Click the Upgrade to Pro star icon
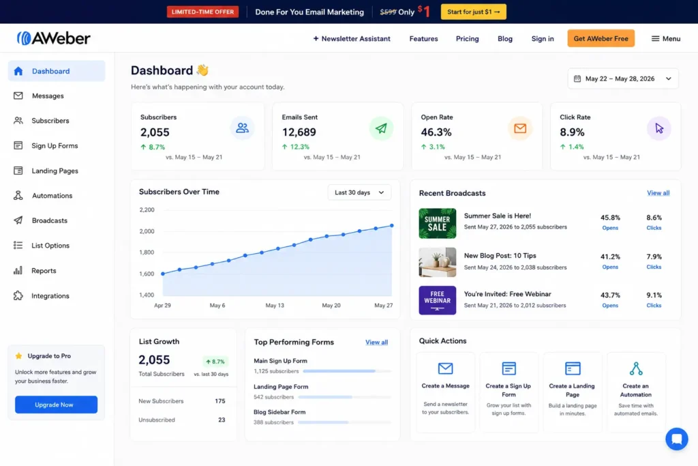 [x=18, y=356]
